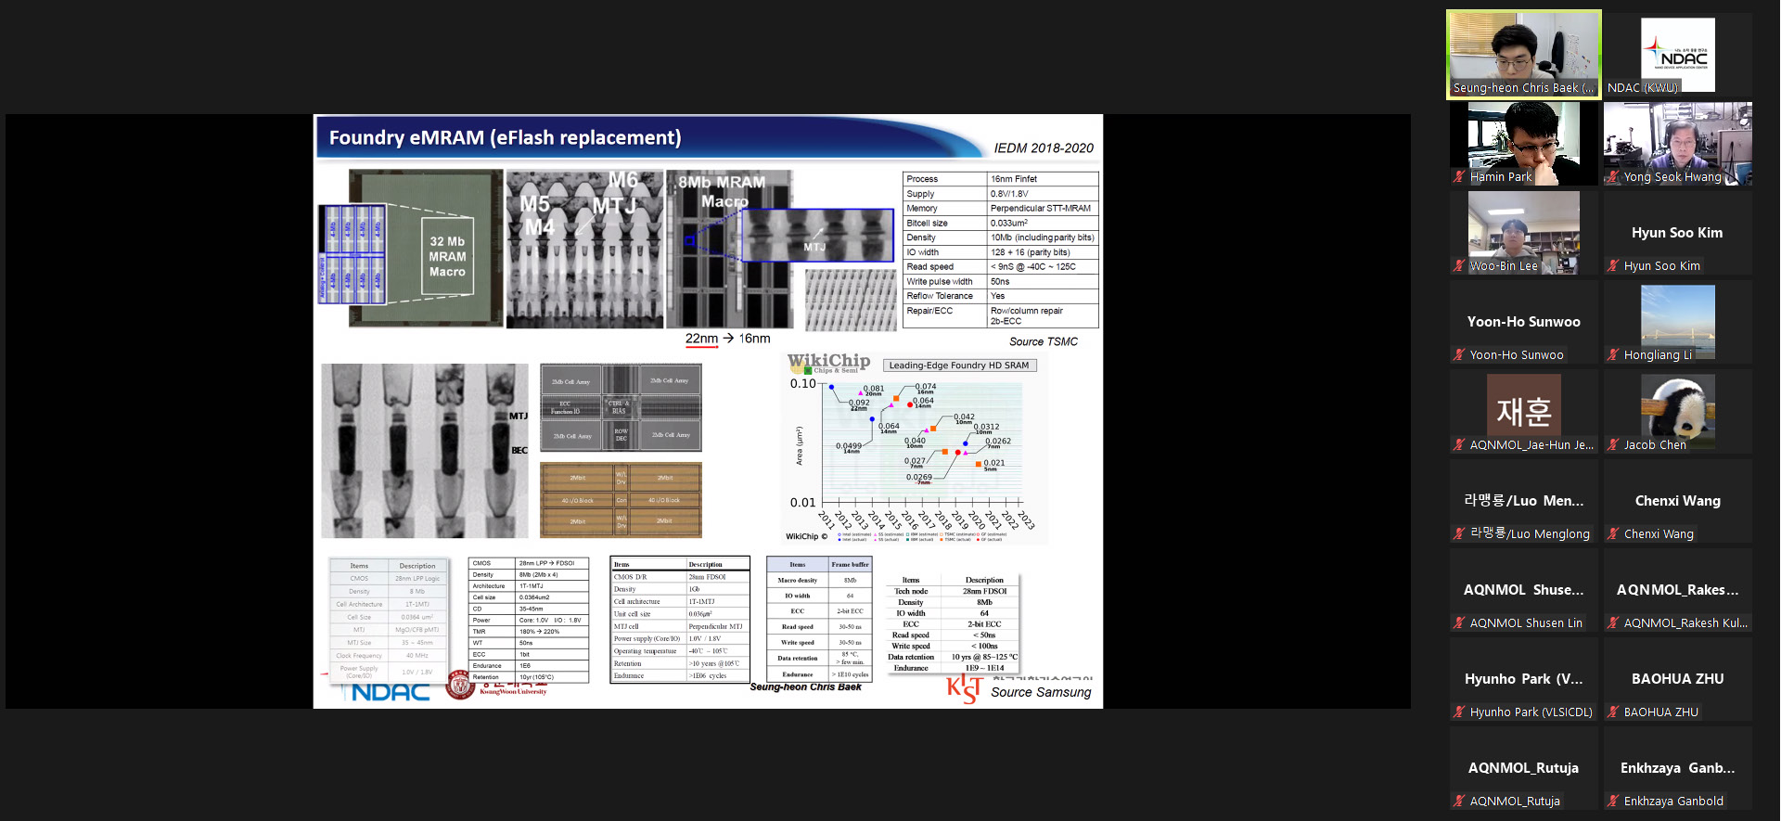
Task: Click the large 라맹룡/Luo Men... name tile
Action: (1524, 501)
